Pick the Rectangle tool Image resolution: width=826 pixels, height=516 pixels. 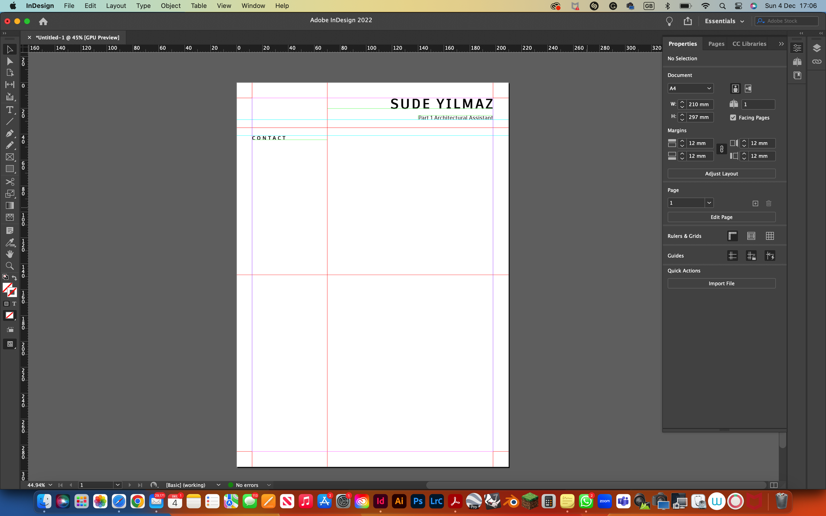coord(10,169)
